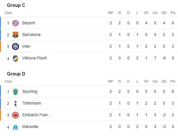Click the Inter club logo
178x136 pixels.
[15, 46]
